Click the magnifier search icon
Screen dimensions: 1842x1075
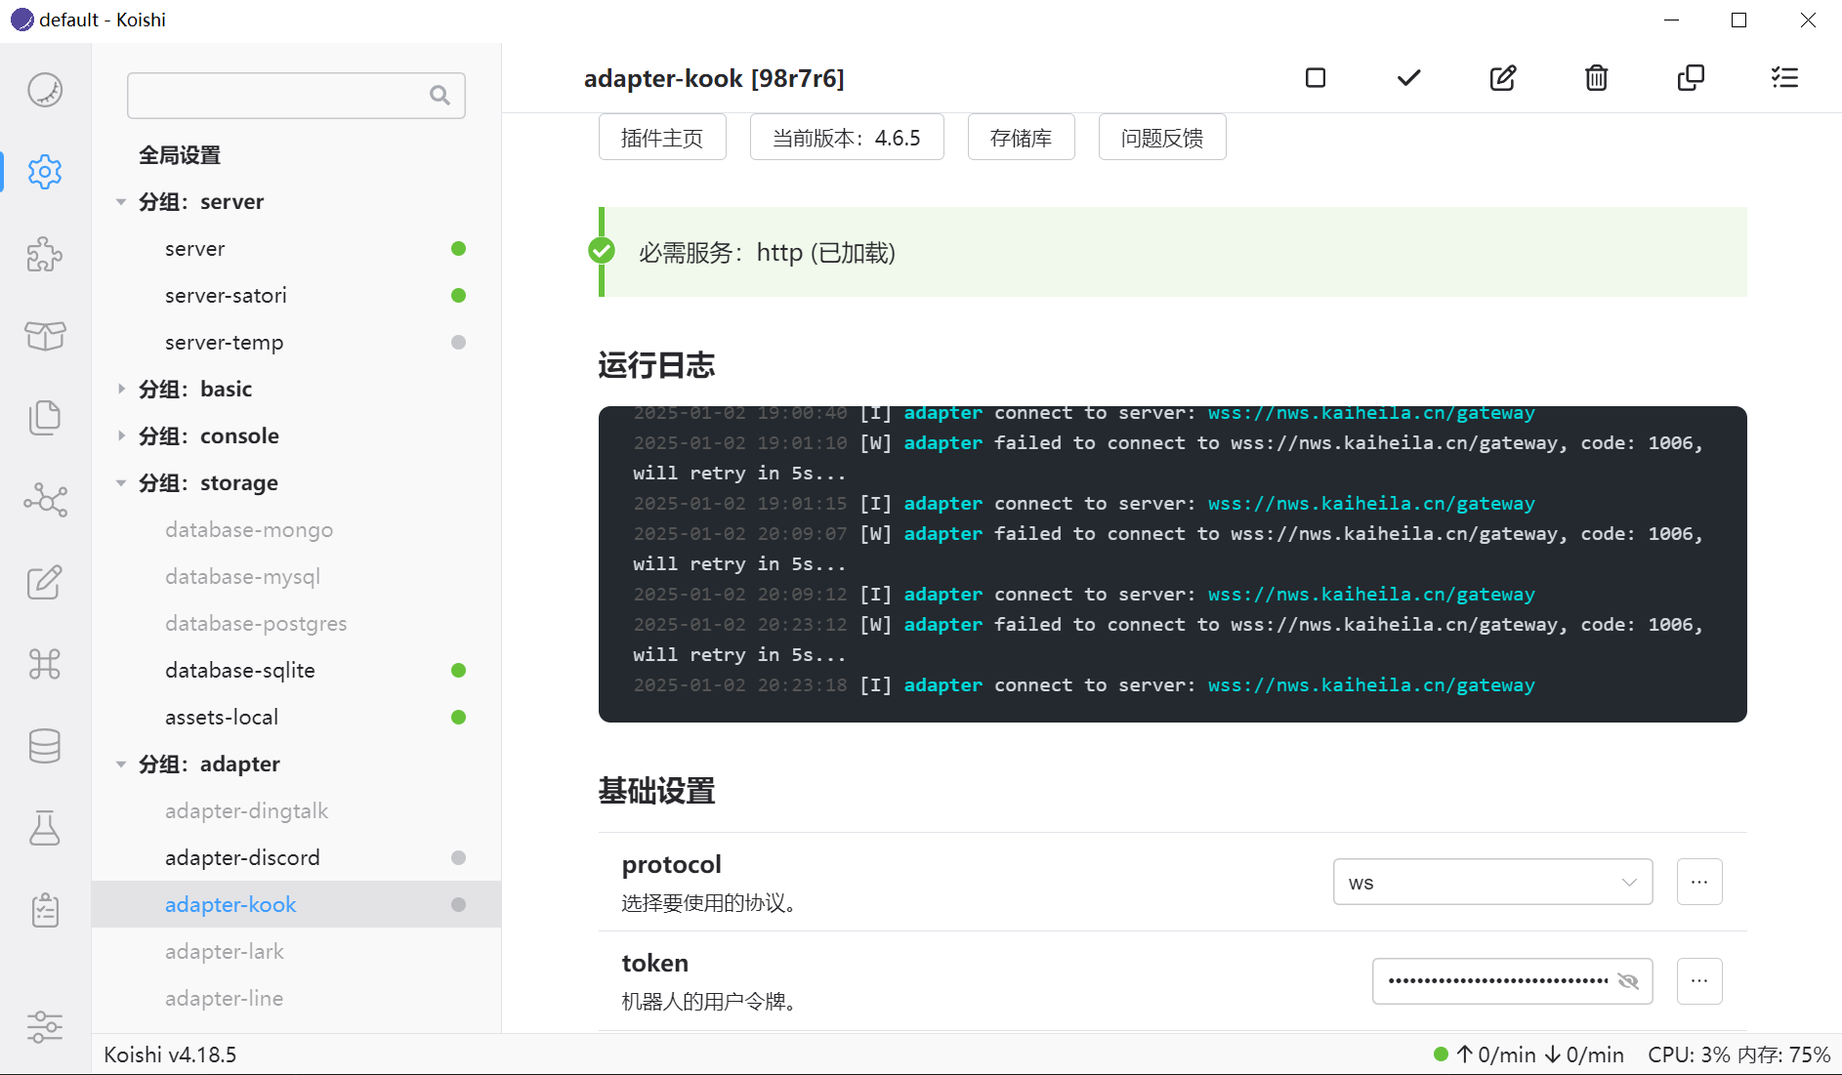tap(440, 95)
